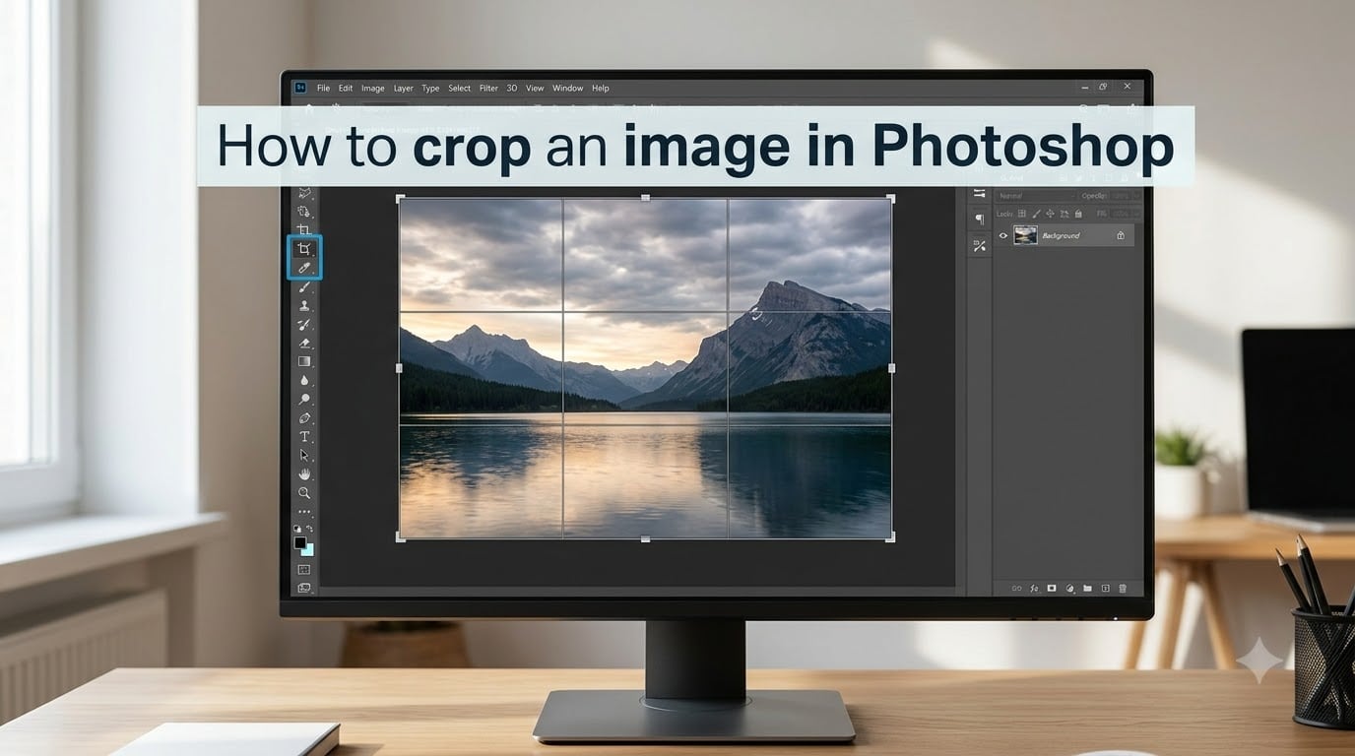Change screen mode at toolbar bottom

(304, 587)
